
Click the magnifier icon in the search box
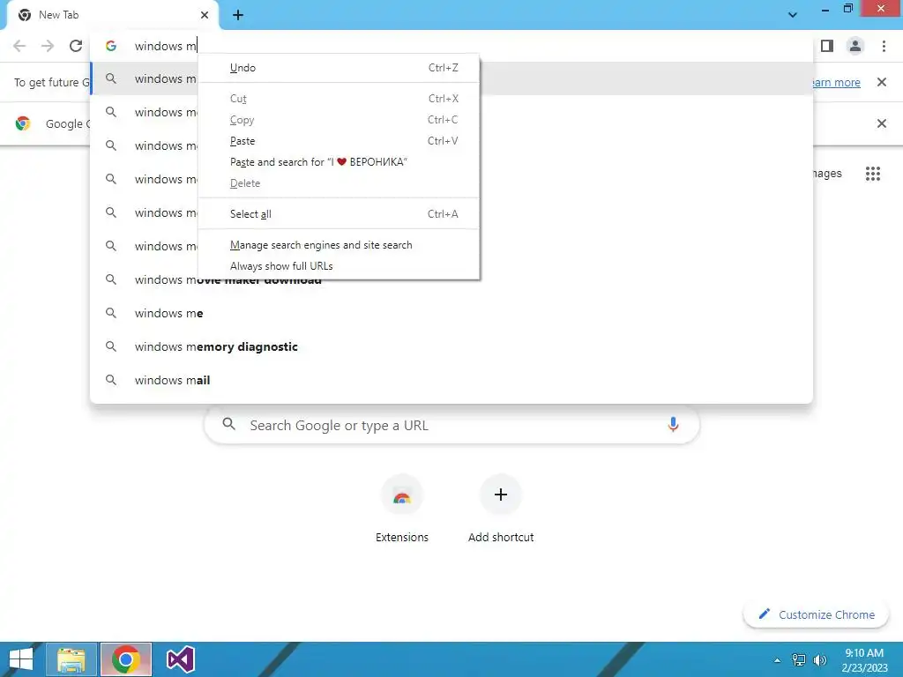point(228,424)
